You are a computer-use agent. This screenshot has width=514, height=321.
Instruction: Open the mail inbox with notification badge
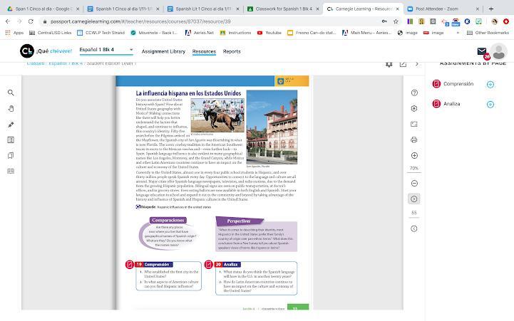click(x=483, y=52)
